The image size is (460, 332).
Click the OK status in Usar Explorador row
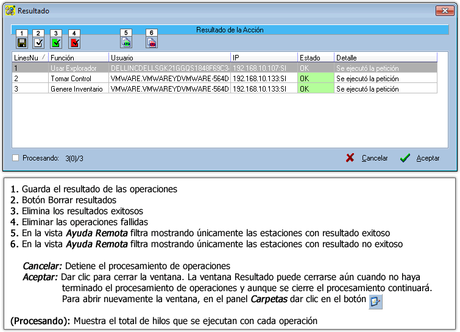point(316,68)
